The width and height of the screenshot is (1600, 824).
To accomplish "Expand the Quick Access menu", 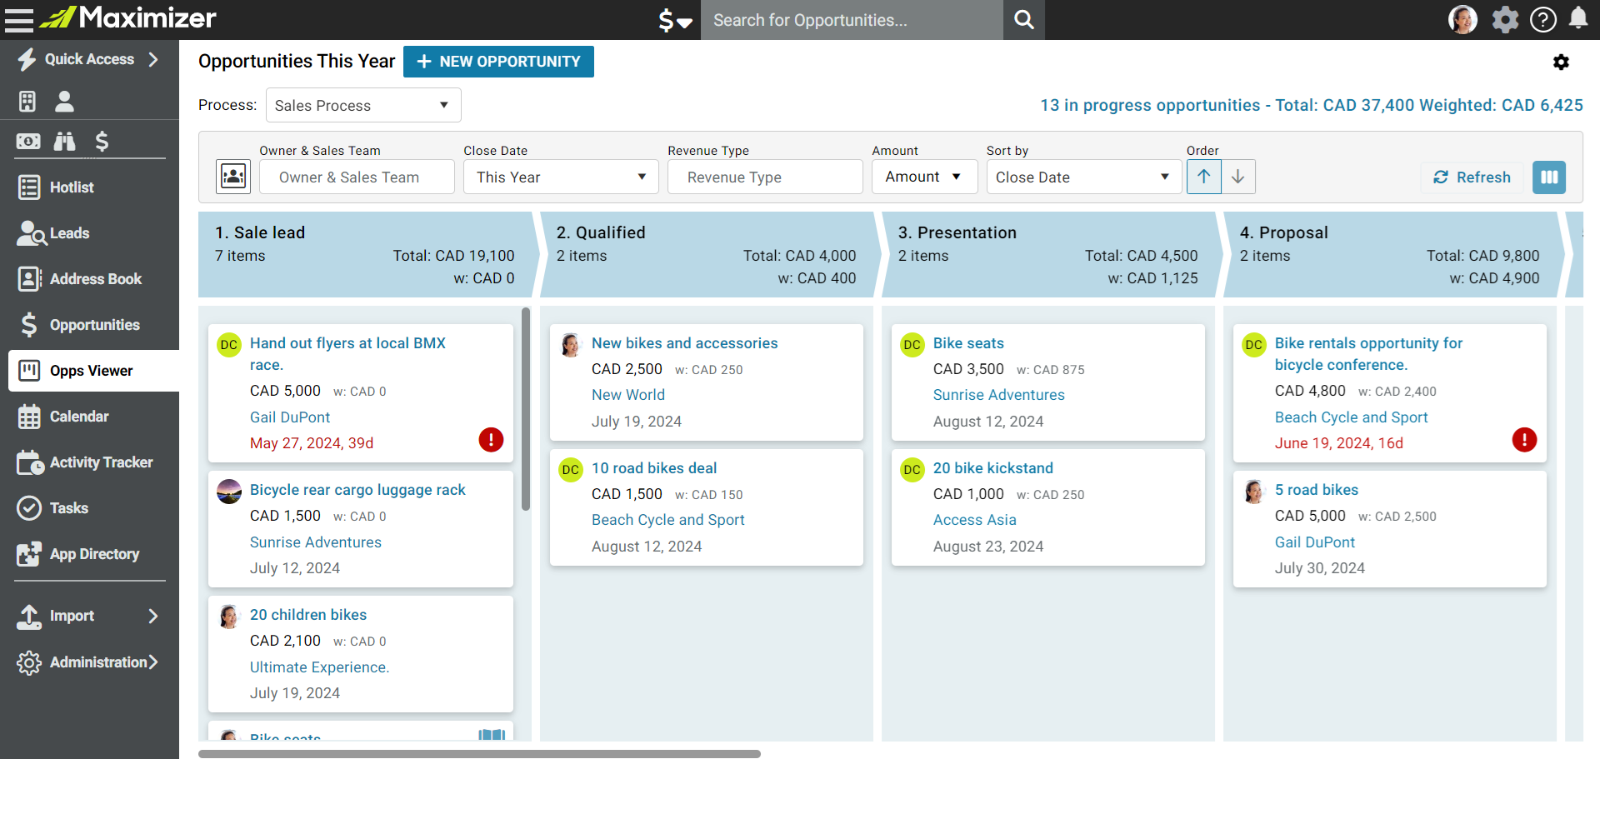I will pos(89,59).
